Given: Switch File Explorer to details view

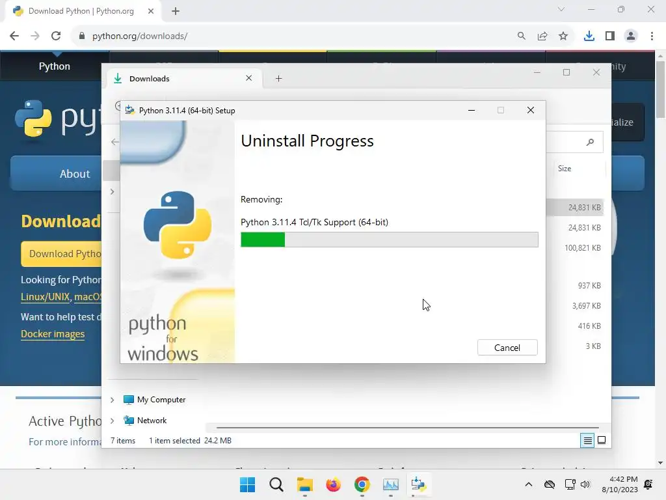Looking at the screenshot, I should tap(587, 441).
